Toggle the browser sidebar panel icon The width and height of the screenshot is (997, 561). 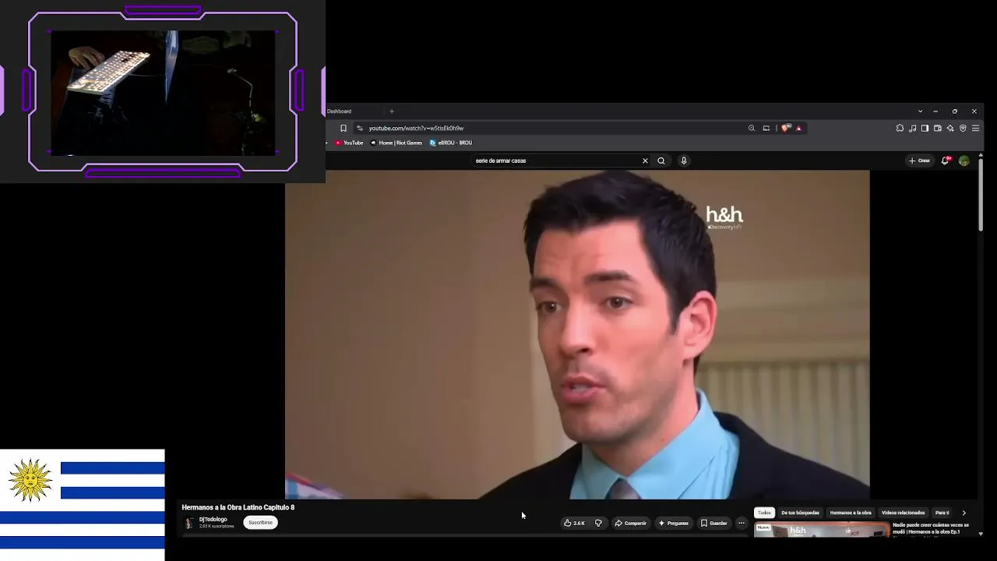click(925, 129)
